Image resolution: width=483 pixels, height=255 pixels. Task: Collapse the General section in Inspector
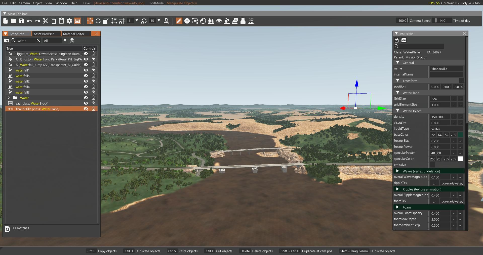398,63
